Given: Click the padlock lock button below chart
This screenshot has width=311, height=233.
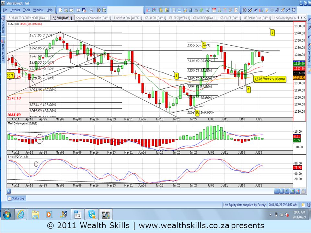Looking at the screenshot, I should click(x=303, y=191).
